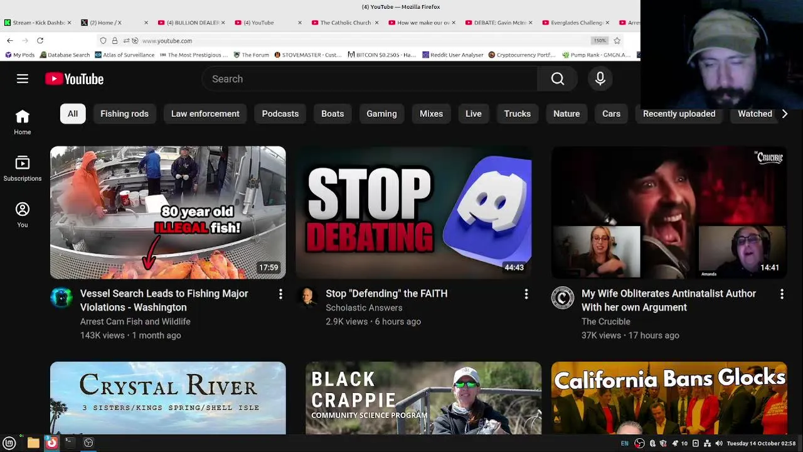Viewport: 803px width, 452px height.
Task: Play the Crucible screaming man thumbnail
Action: click(x=669, y=212)
